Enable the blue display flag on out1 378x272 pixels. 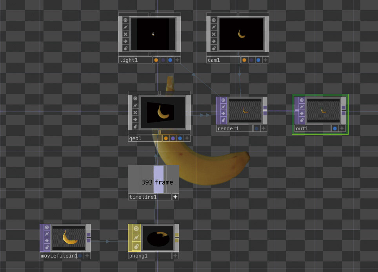tap(335, 129)
